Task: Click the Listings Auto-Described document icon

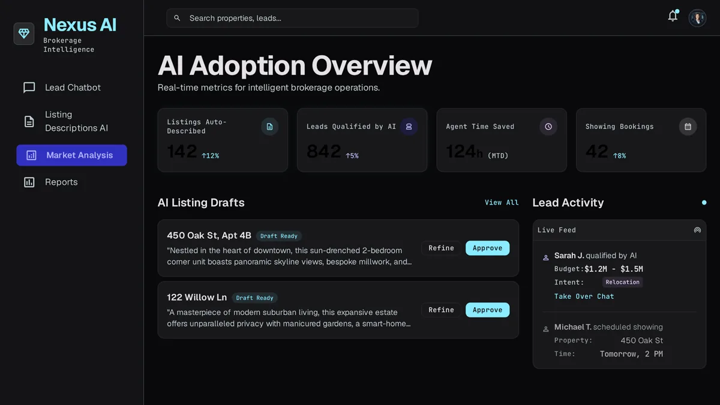Action: click(269, 127)
